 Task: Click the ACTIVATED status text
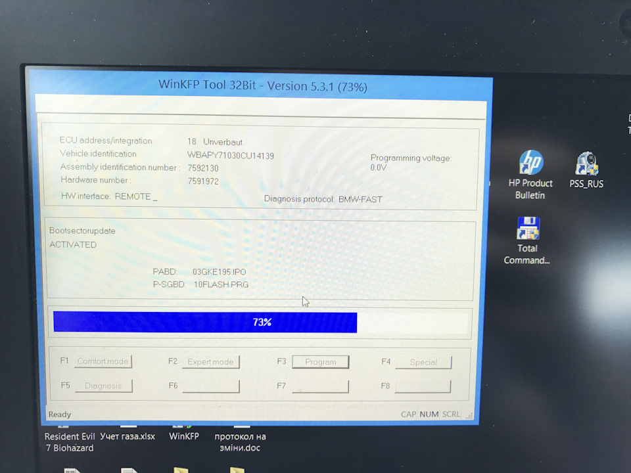(x=73, y=244)
